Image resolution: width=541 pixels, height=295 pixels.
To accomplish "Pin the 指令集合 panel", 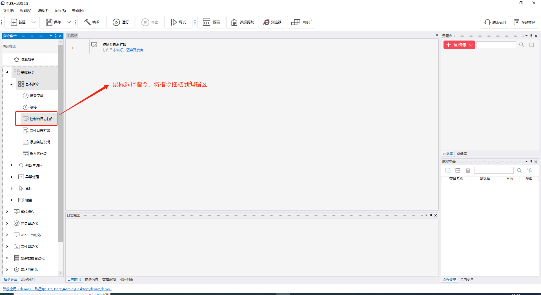I will [56, 36].
